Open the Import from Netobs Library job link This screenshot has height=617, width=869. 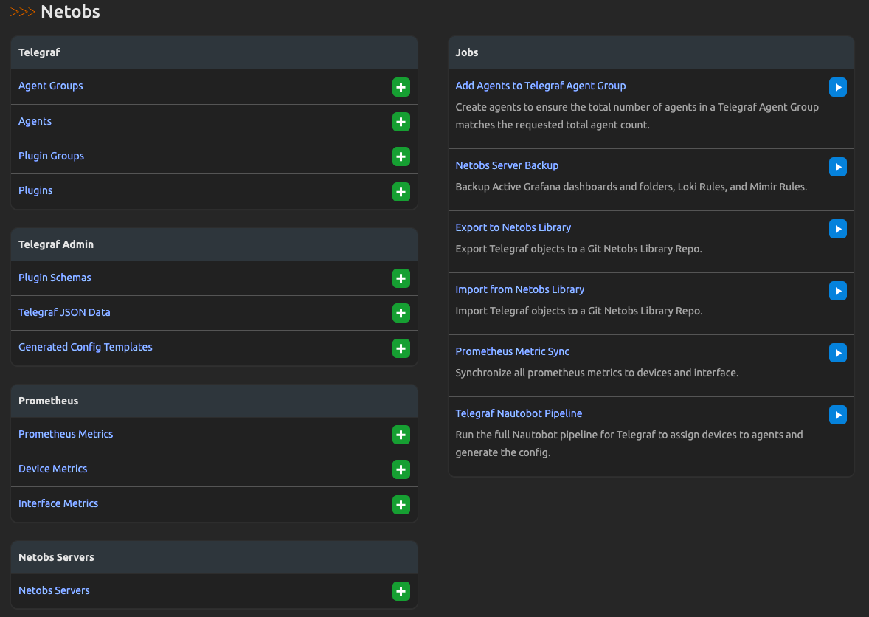click(x=520, y=289)
